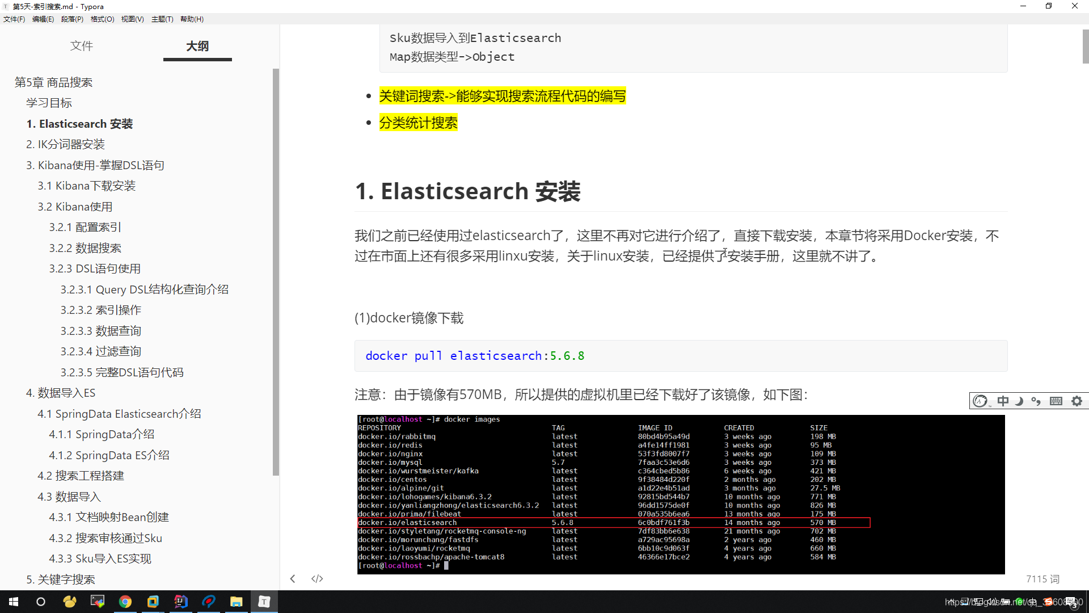The height and width of the screenshot is (613, 1089).
Task: Open the 编辑(E) menu
Action: [x=43, y=19]
